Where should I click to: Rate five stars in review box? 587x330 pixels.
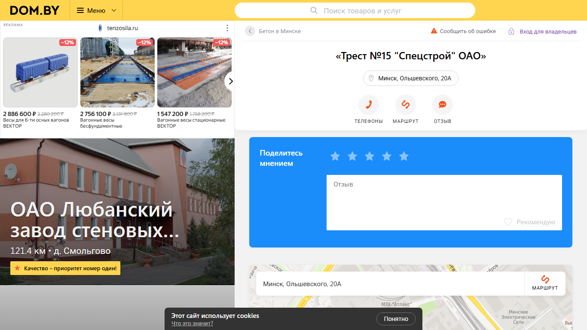[404, 156]
